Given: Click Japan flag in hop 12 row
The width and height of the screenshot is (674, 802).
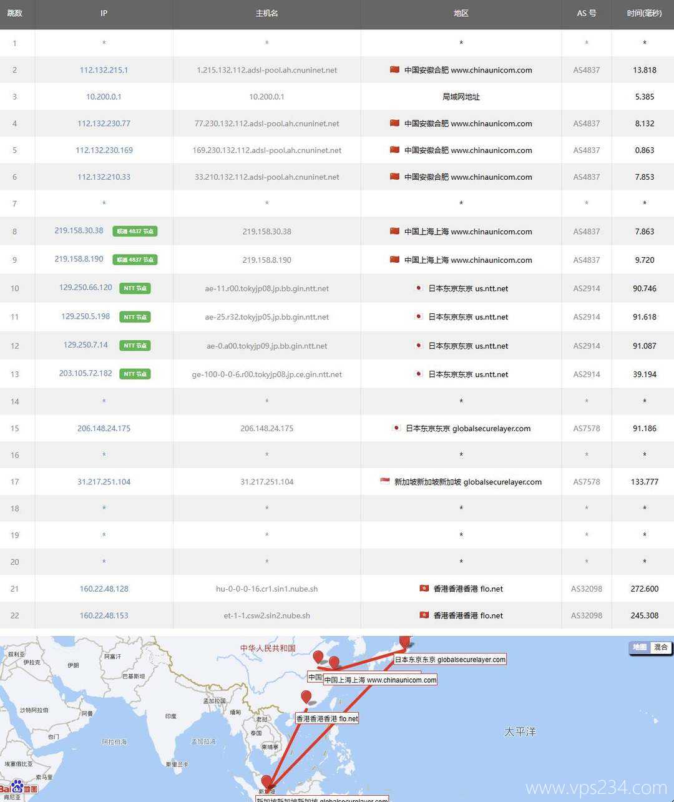Looking at the screenshot, I should click(x=419, y=345).
